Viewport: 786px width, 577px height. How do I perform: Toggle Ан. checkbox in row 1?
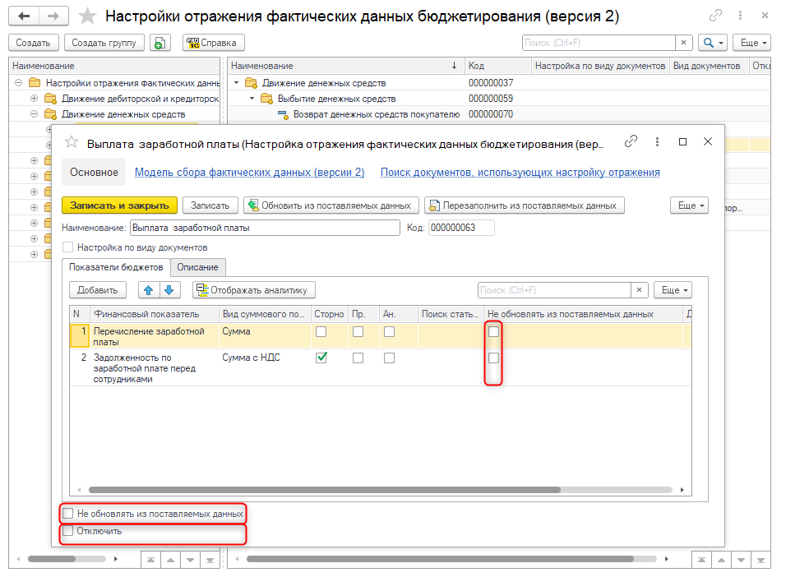coord(389,332)
